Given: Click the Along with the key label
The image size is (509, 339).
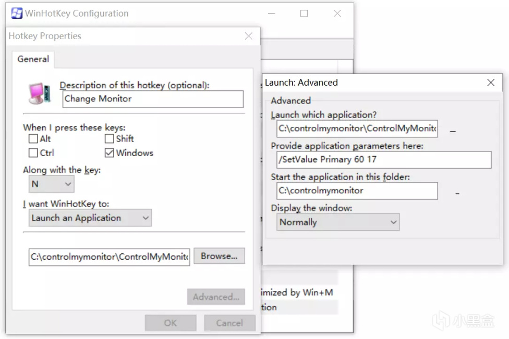Looking at the screenshot, I should 62,170.
